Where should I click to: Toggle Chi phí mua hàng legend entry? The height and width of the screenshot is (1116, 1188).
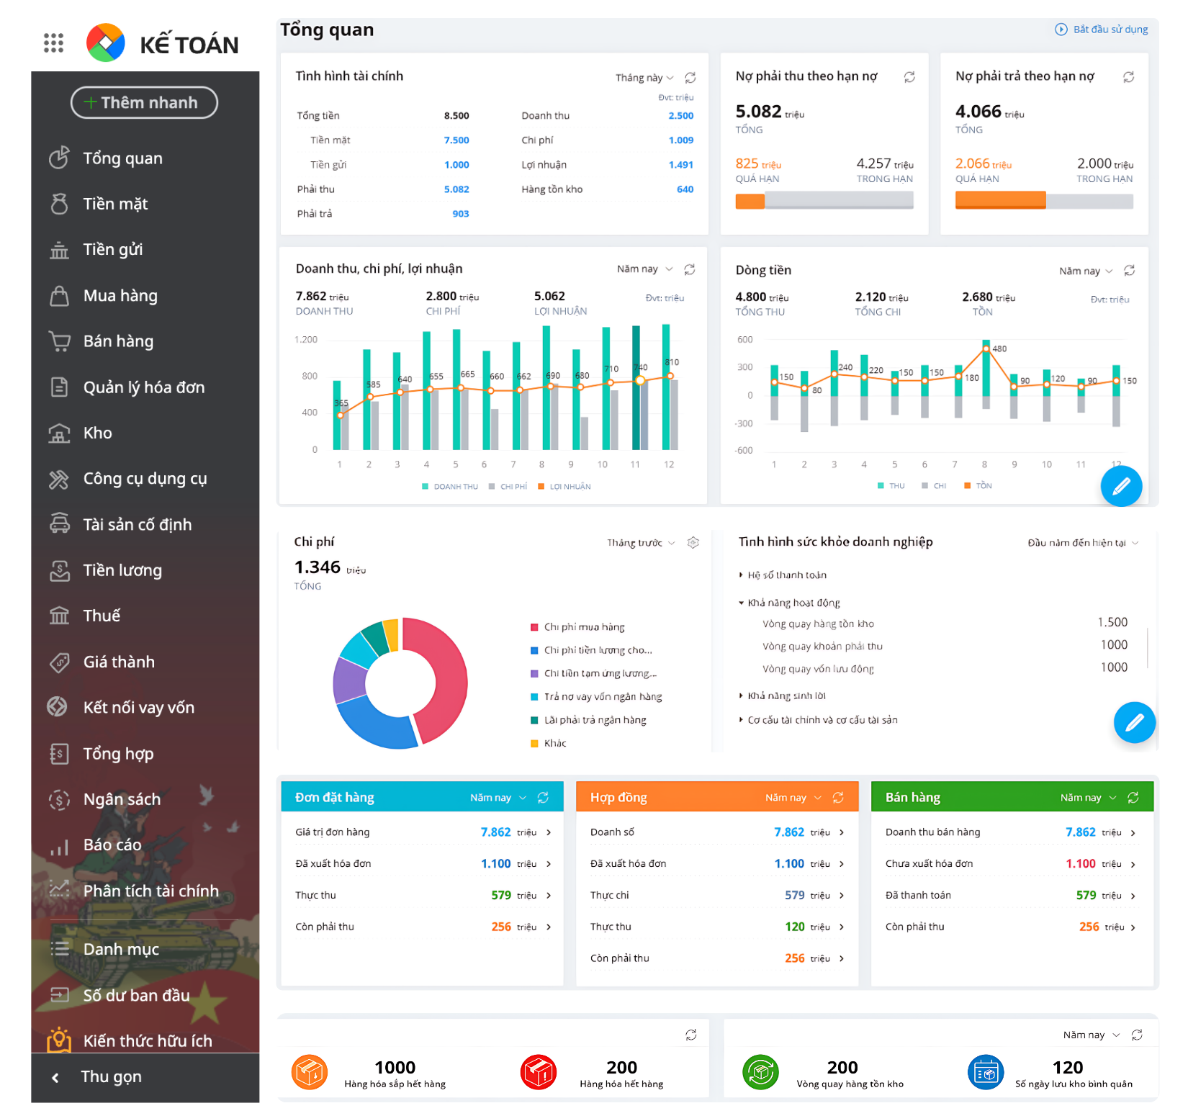click(x=583, y=627)
